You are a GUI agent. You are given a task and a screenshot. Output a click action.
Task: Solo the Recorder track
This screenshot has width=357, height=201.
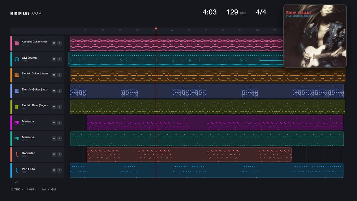coord(59,154)
